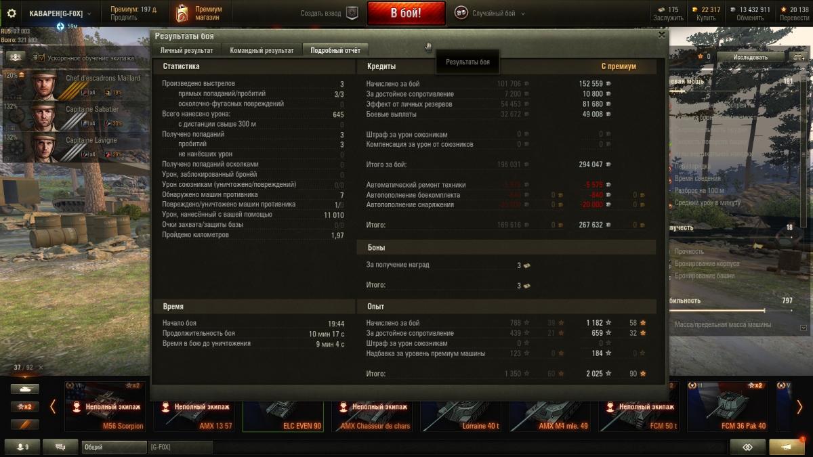Toggle the x2 bonus carousel filter

coord(24,407)
